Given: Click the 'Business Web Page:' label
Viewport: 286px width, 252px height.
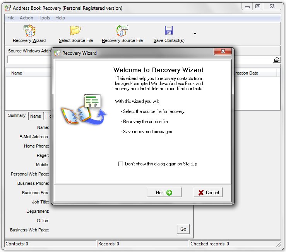Looking at the screenshot, I should click(29, 230).
